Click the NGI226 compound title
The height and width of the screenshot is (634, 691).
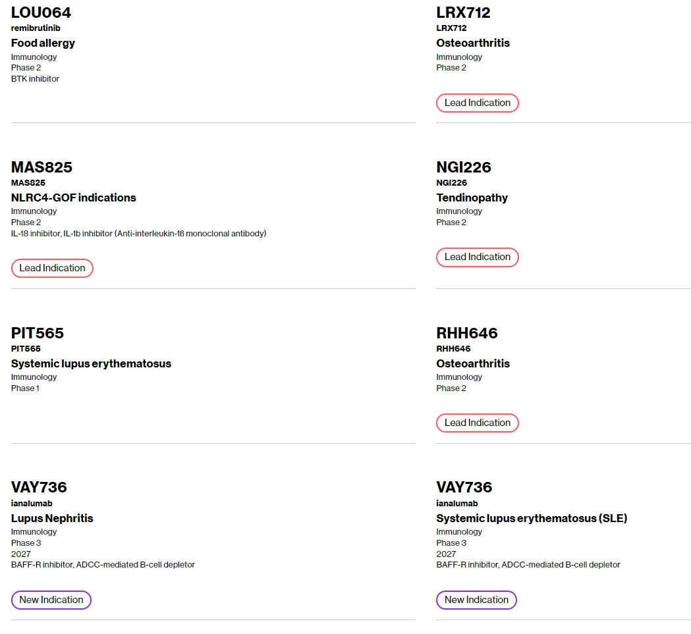point(464,167)
